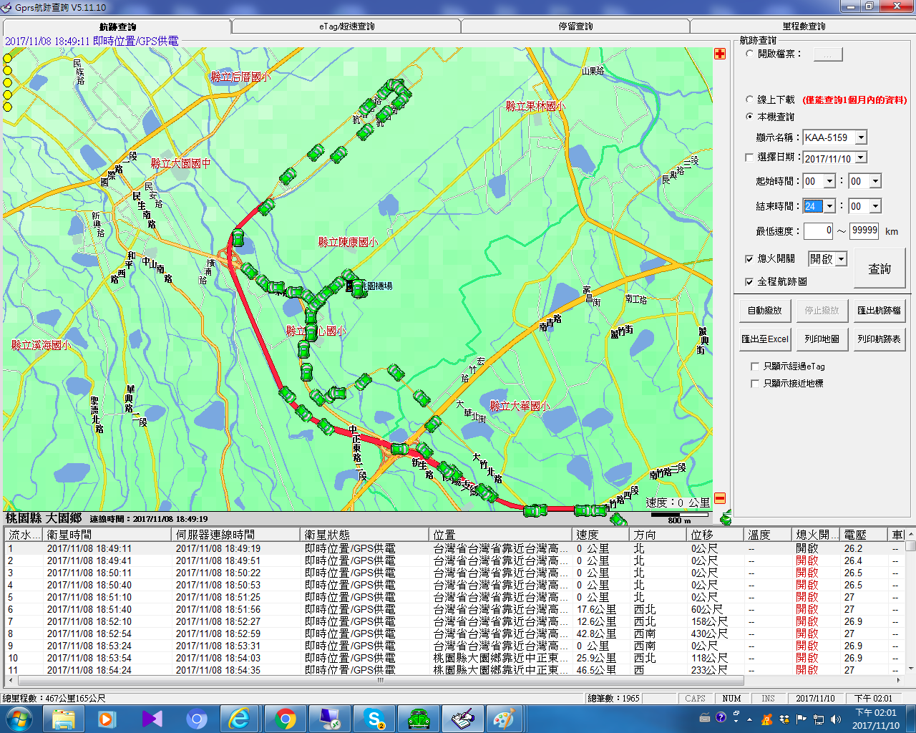Image resolution: width=916 pixels, height=733 pixels.
Task: Open File Explorer from the taskbar
Action: [x=64, y=719]
